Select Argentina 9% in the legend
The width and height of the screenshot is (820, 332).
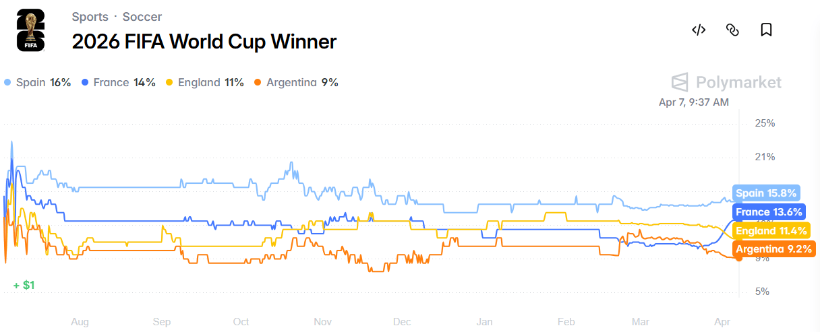click(295, 83)
